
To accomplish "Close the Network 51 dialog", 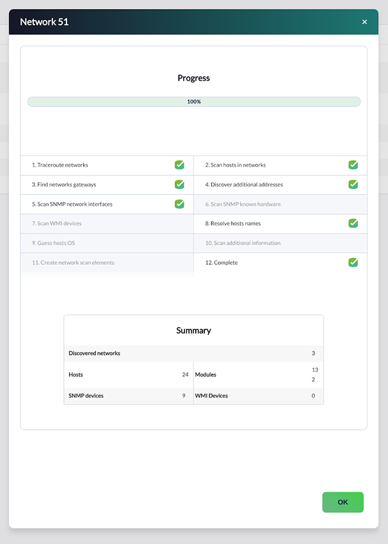I will 364,22.
